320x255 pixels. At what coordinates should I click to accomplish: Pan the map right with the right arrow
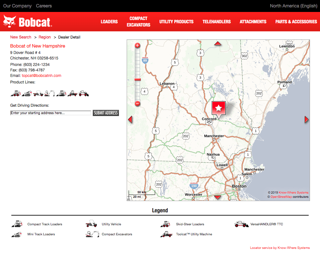click(x=306, y=120)
